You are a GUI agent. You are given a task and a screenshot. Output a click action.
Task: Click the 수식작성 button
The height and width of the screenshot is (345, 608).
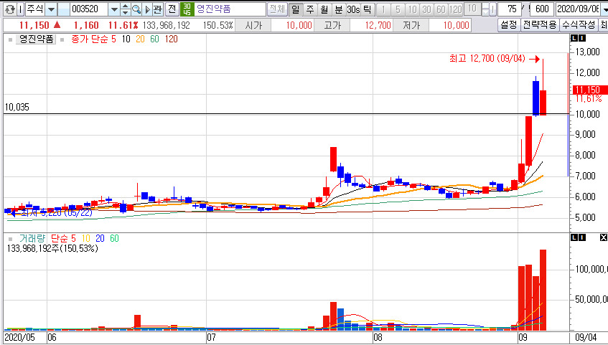click(x=579, y=26)
